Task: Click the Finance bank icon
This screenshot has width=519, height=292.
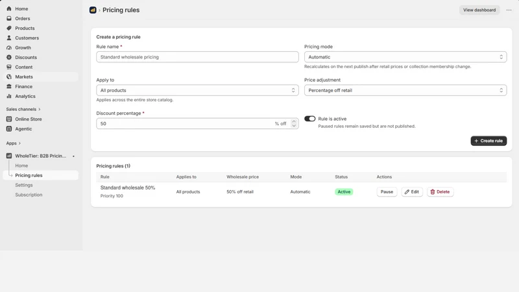Action: coord(9,86)
